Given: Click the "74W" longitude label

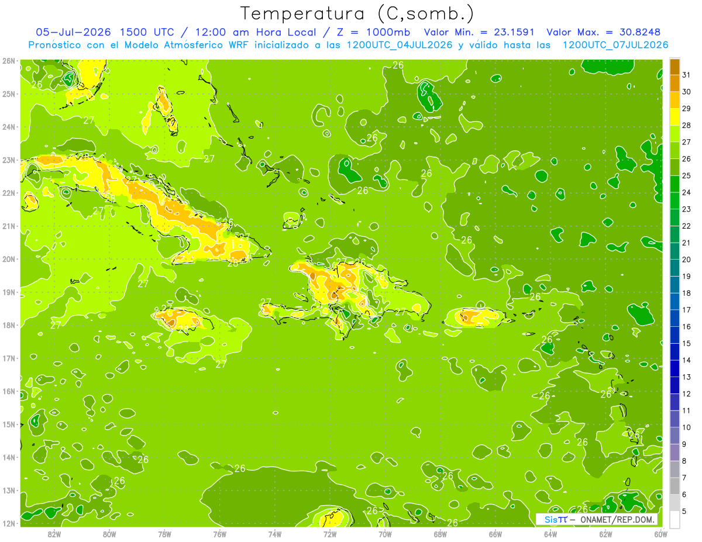Looking at the screenshot, I should click(274, 534).
